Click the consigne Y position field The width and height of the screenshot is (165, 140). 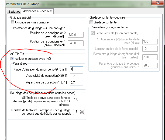pyautogui.click(x=76, y=43)
